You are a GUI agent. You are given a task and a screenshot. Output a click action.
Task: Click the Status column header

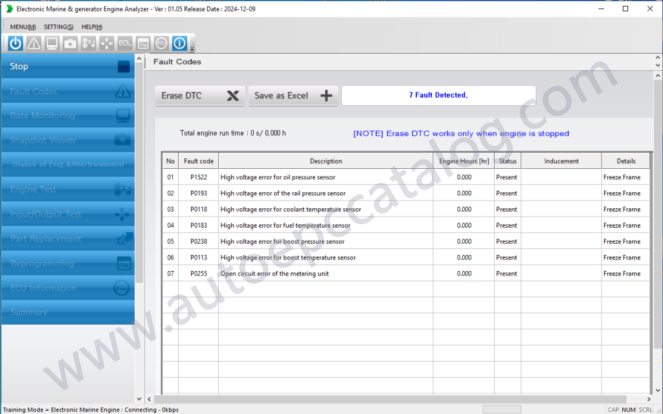point(508,161)
